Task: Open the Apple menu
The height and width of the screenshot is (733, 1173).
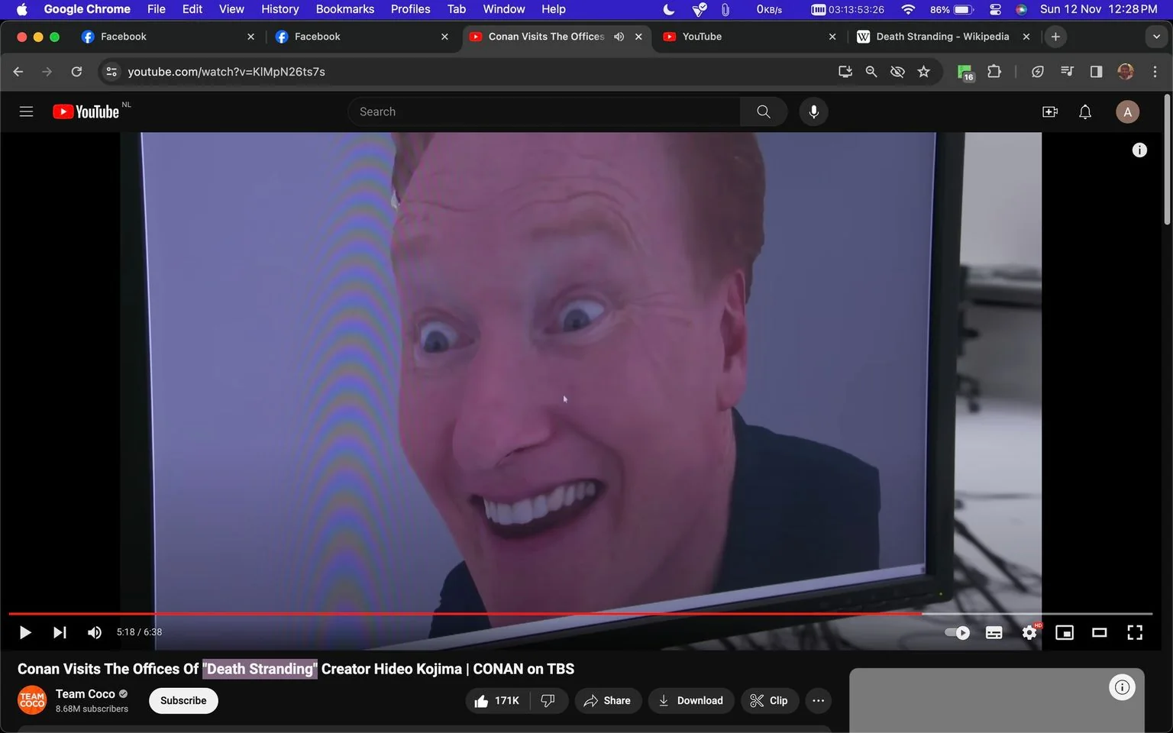Action: click(x=21, y=9)
